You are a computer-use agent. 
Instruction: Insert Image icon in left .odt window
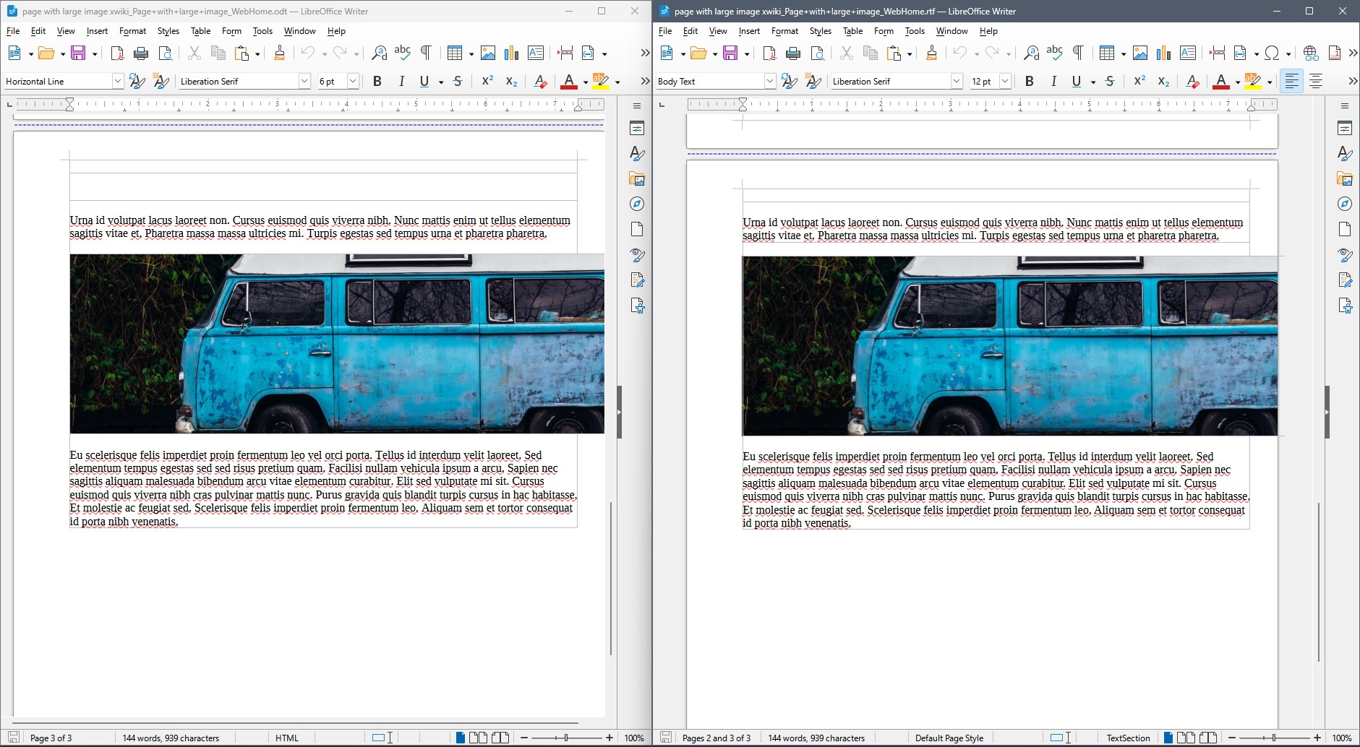tap(488, 53)
